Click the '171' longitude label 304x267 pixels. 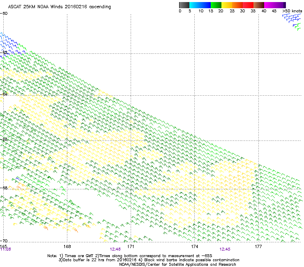pyautogui.click(x=131, y=246)
